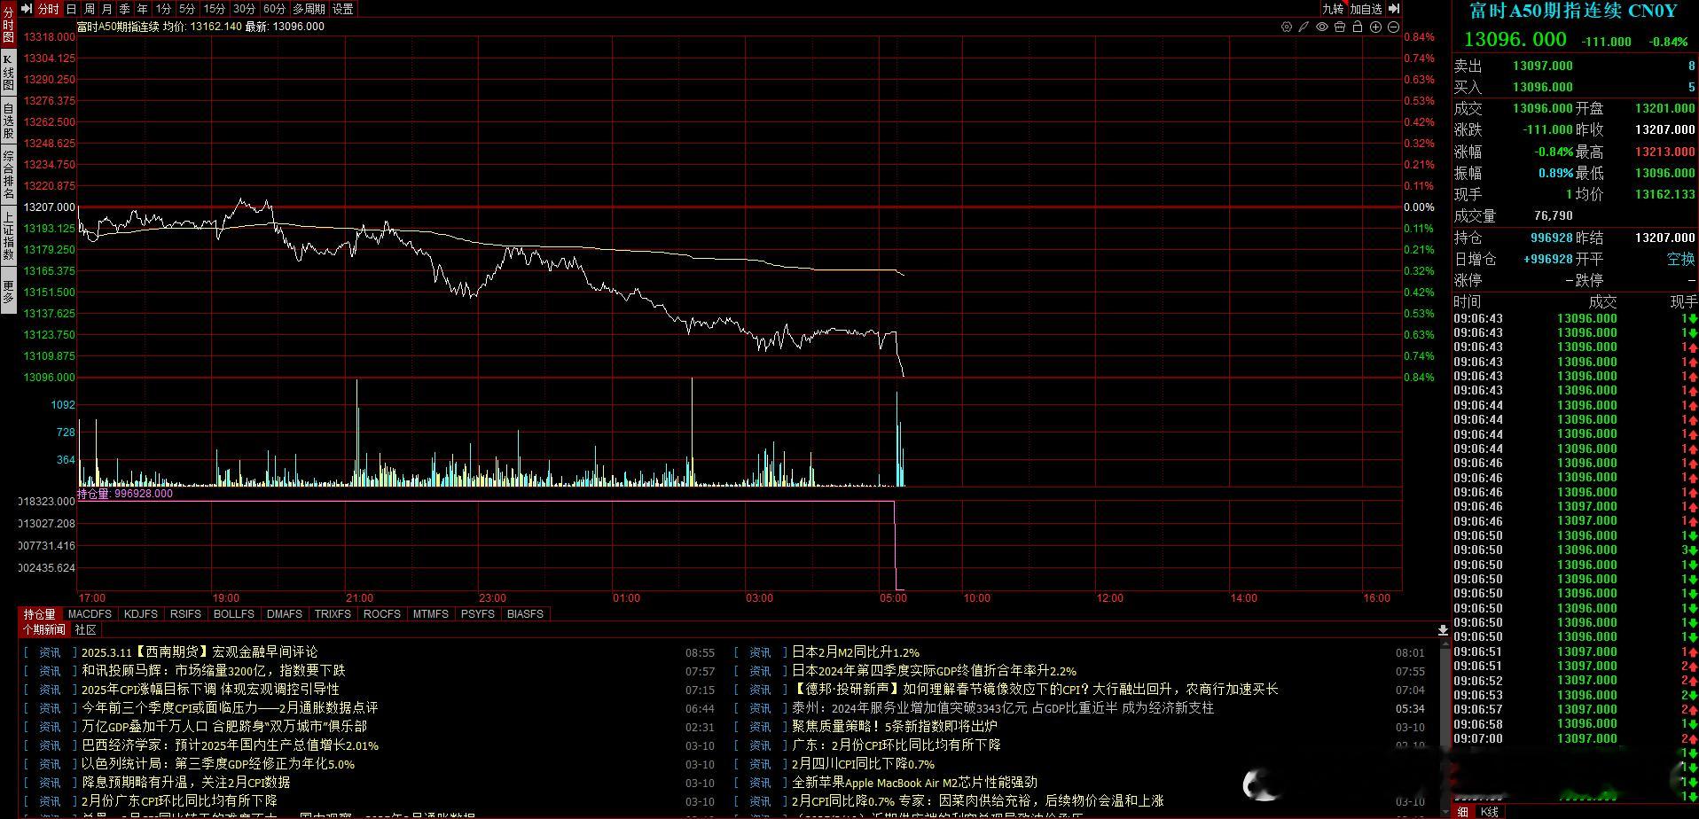This screenshot has width=1699, height=819.
Task: Open news 今年前三个季度CPI或面临压力
Action: 230,708
